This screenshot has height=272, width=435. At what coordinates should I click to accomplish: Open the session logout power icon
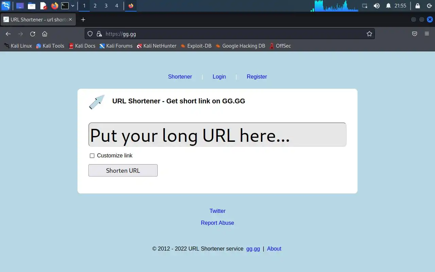tap(429, 6)
